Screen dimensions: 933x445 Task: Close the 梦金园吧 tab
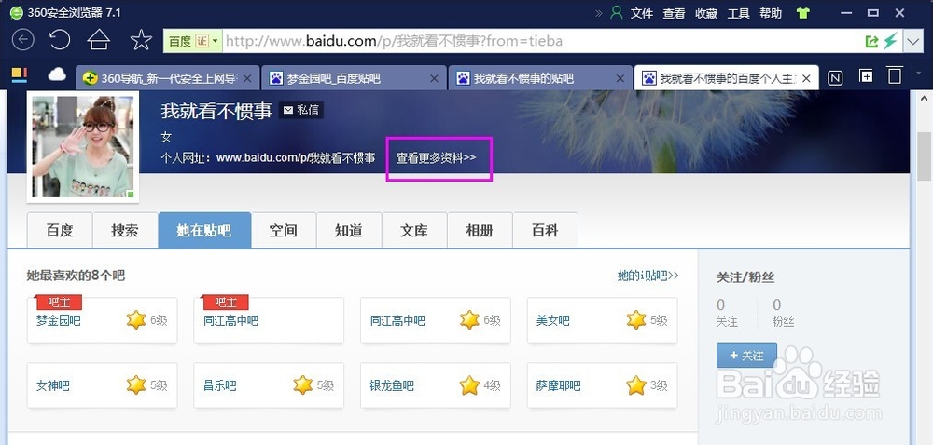tap(435, 78)
